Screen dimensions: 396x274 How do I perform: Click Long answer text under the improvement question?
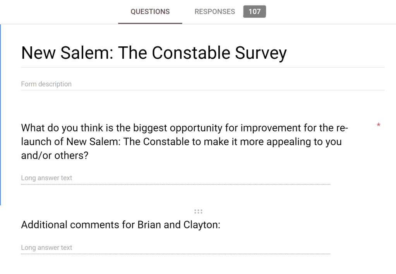pyautogui.click(x=46, y=178)
